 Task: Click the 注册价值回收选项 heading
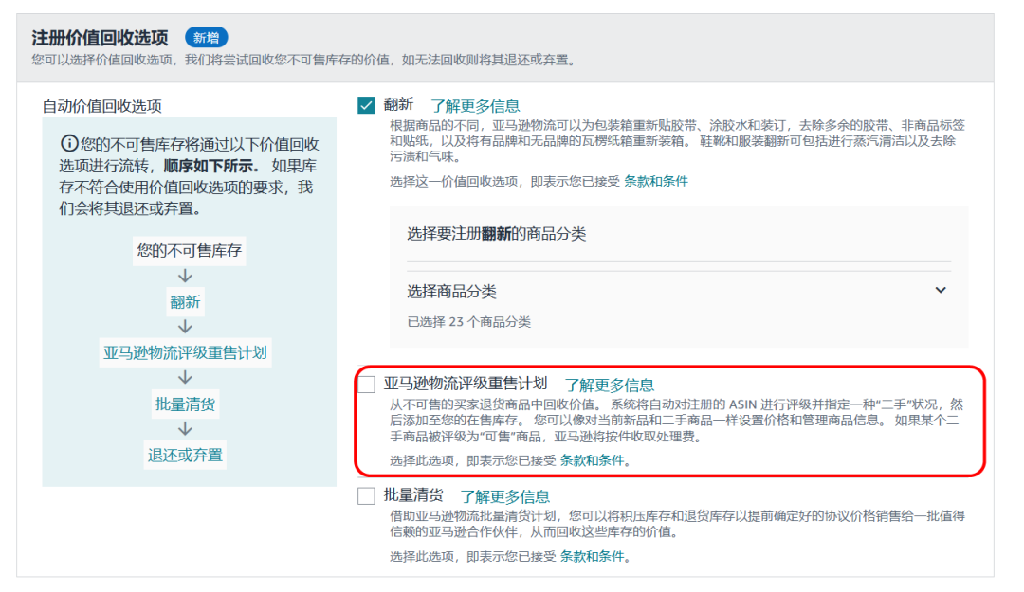100,38
